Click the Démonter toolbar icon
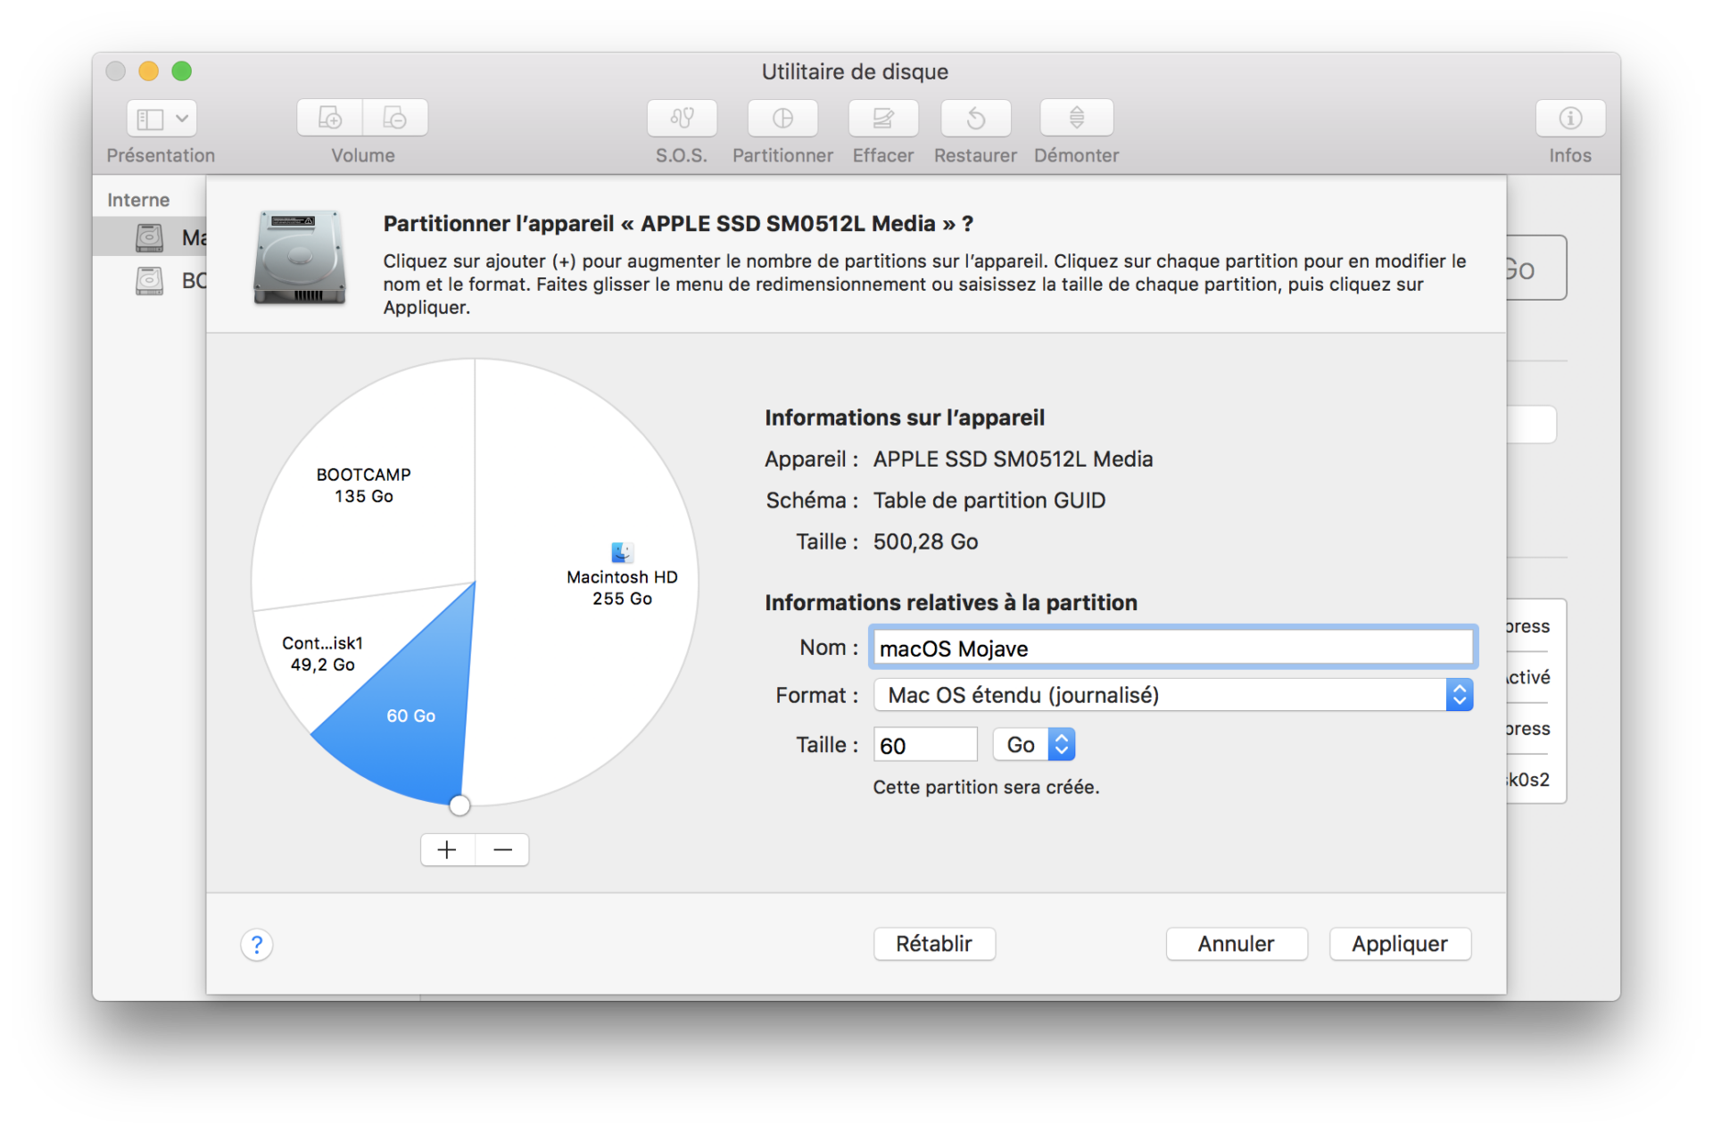The image size is (1713, 1133). pyautogui.click(x=1077, y=118)
